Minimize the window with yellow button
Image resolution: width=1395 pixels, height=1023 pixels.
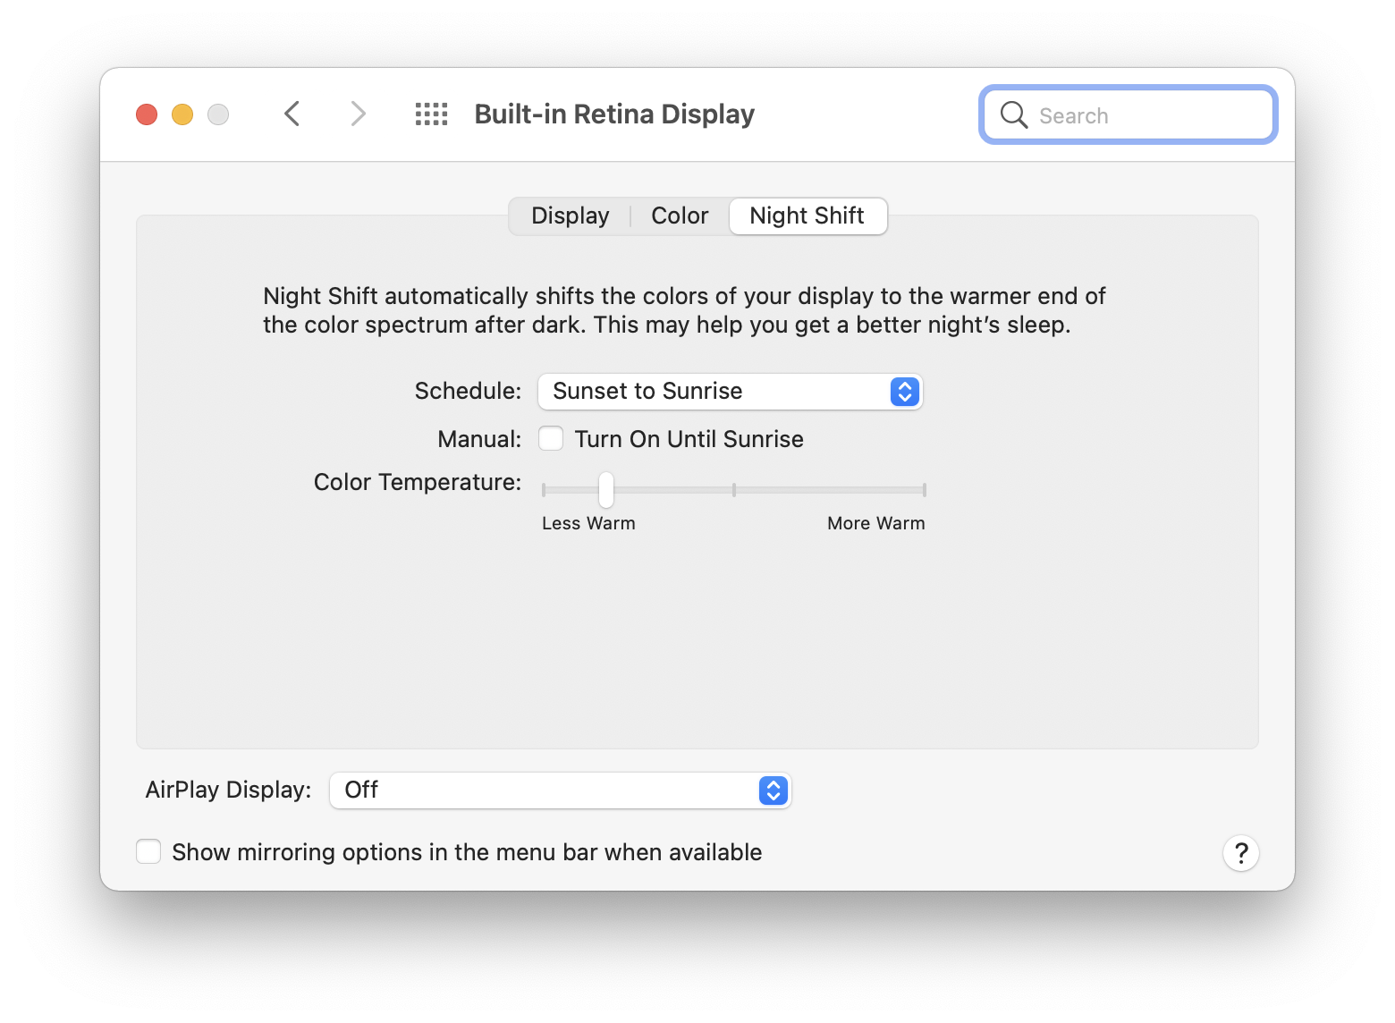point(182,114)
